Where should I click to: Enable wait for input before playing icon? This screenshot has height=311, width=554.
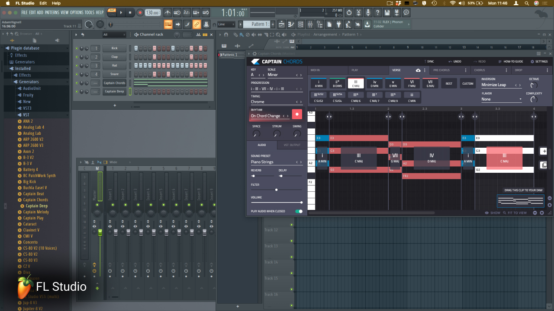point(177,13)
